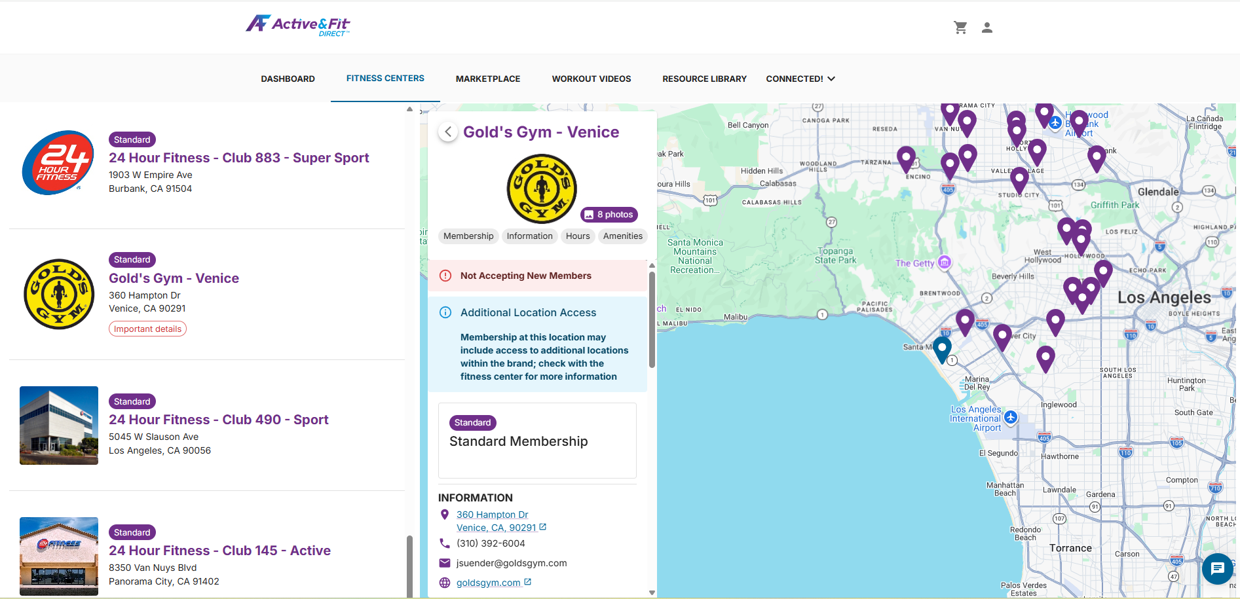Click The Getty museum map marker

944,263
